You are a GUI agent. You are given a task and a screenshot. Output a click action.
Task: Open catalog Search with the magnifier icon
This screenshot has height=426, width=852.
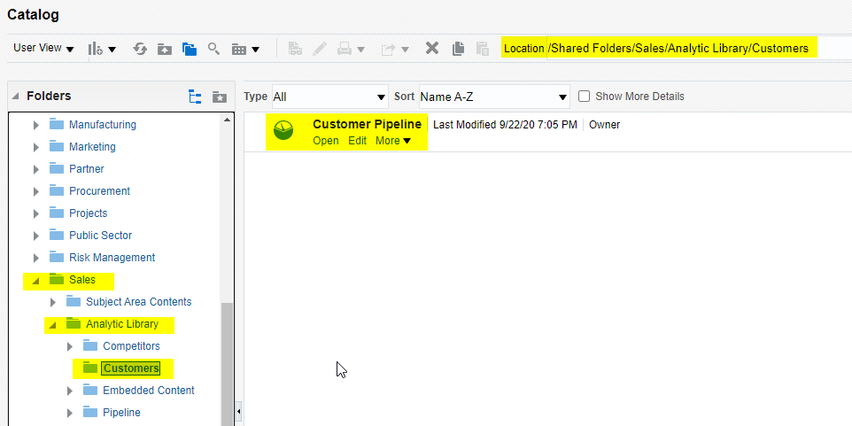(213, 49)
